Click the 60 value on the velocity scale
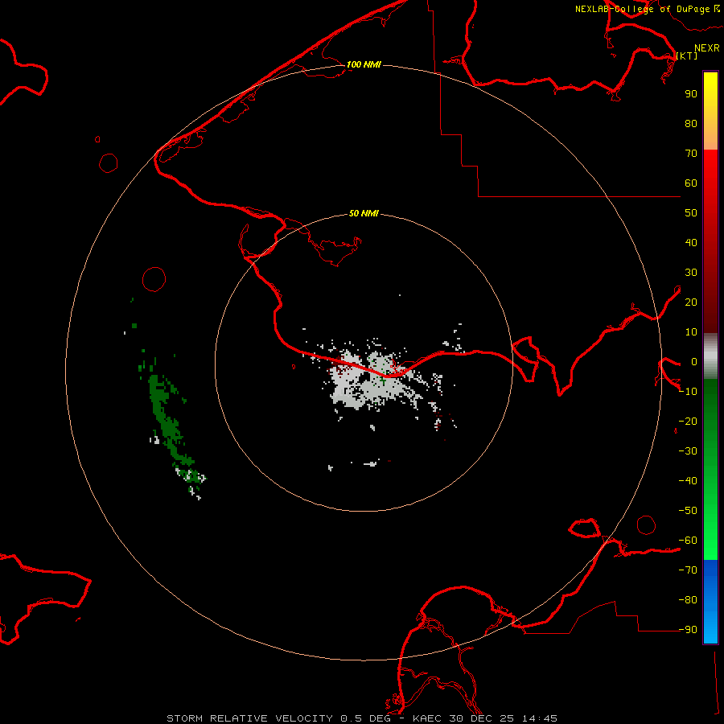Screen dimensions: 724x724 (x=691, y=183)
